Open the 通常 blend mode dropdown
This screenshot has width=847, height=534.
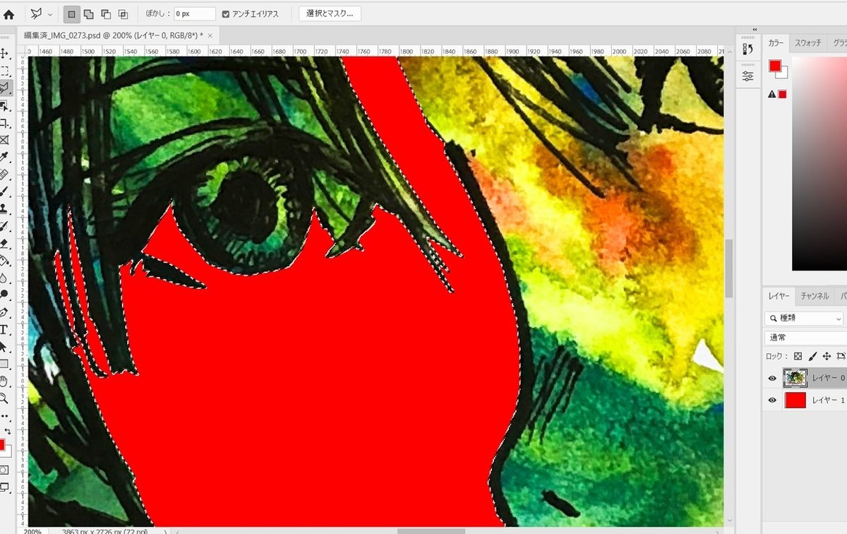805,337
